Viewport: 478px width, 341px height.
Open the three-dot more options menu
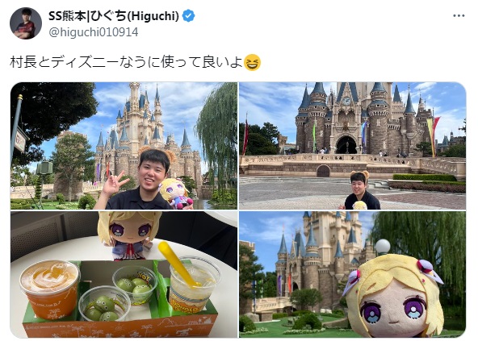pyautogui.click(x=459, y=16)
